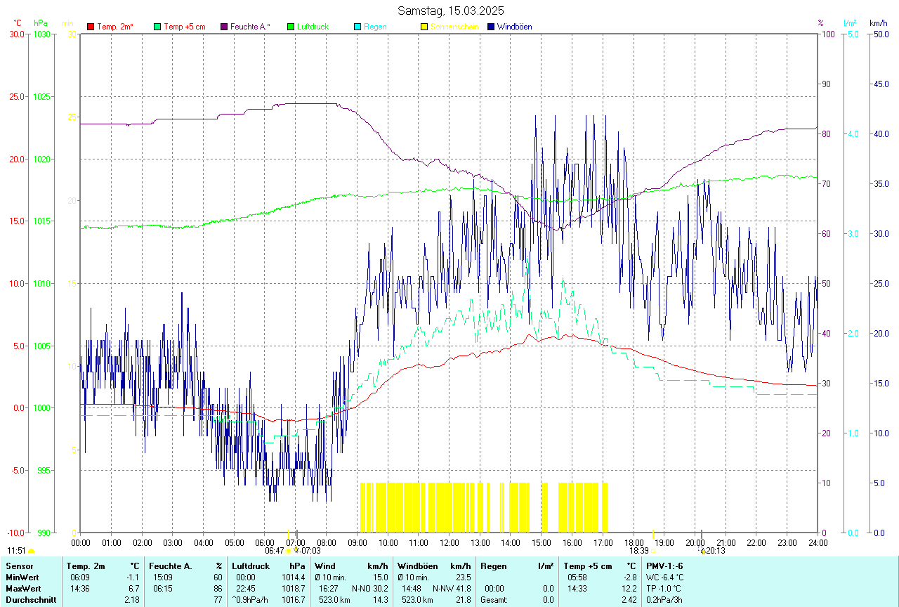899x607 pixels.
Task: Click the maximum pressure value 1018.7
Action: pos(294,589)
